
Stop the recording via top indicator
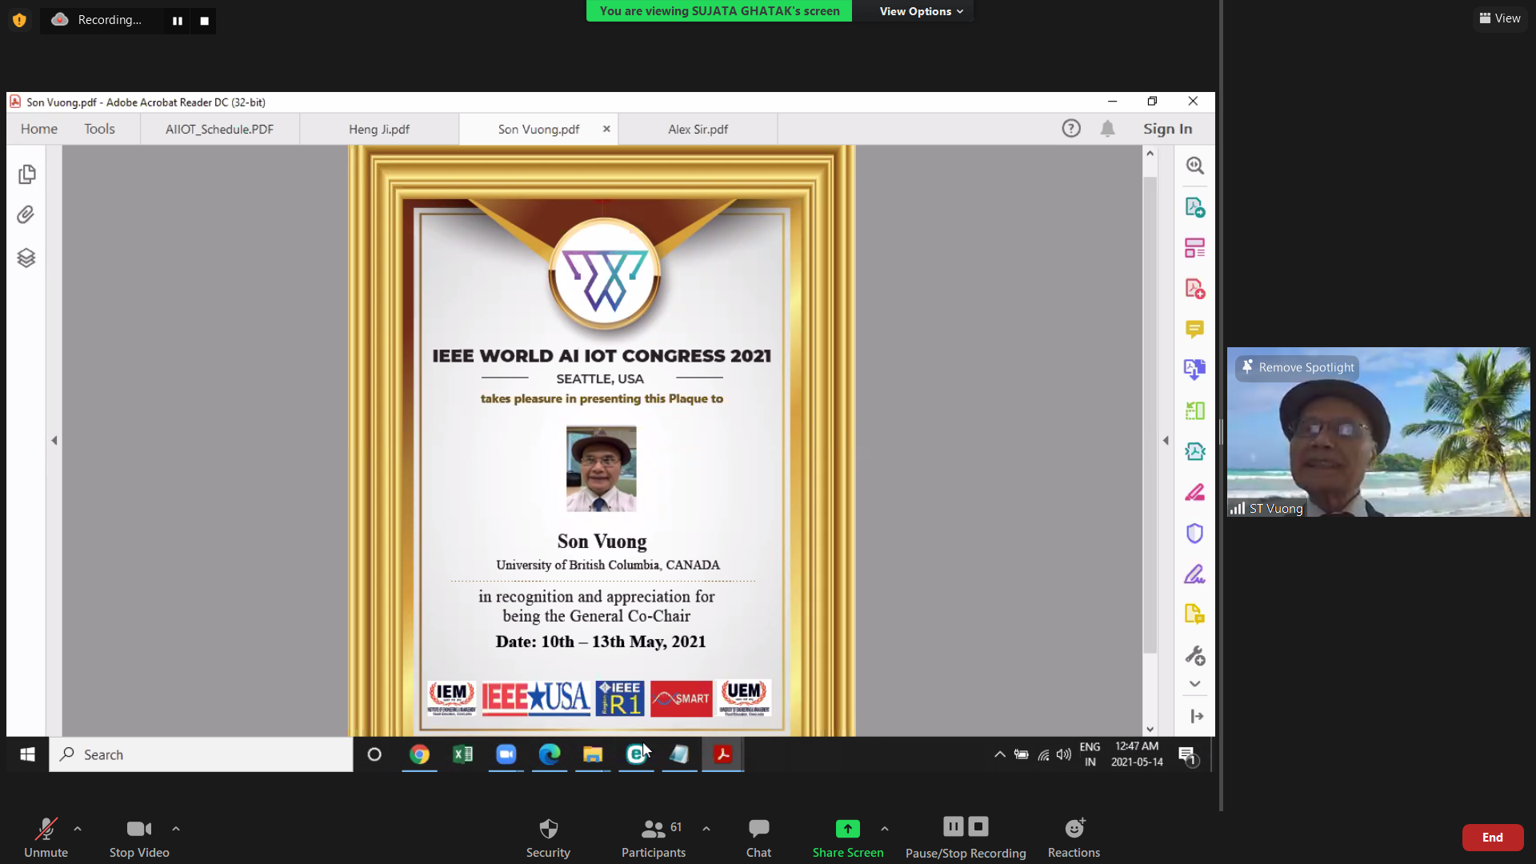click(x=204, y=21)
